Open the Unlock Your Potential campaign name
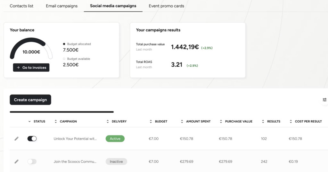Screen dimensions: 328x172 75,139
